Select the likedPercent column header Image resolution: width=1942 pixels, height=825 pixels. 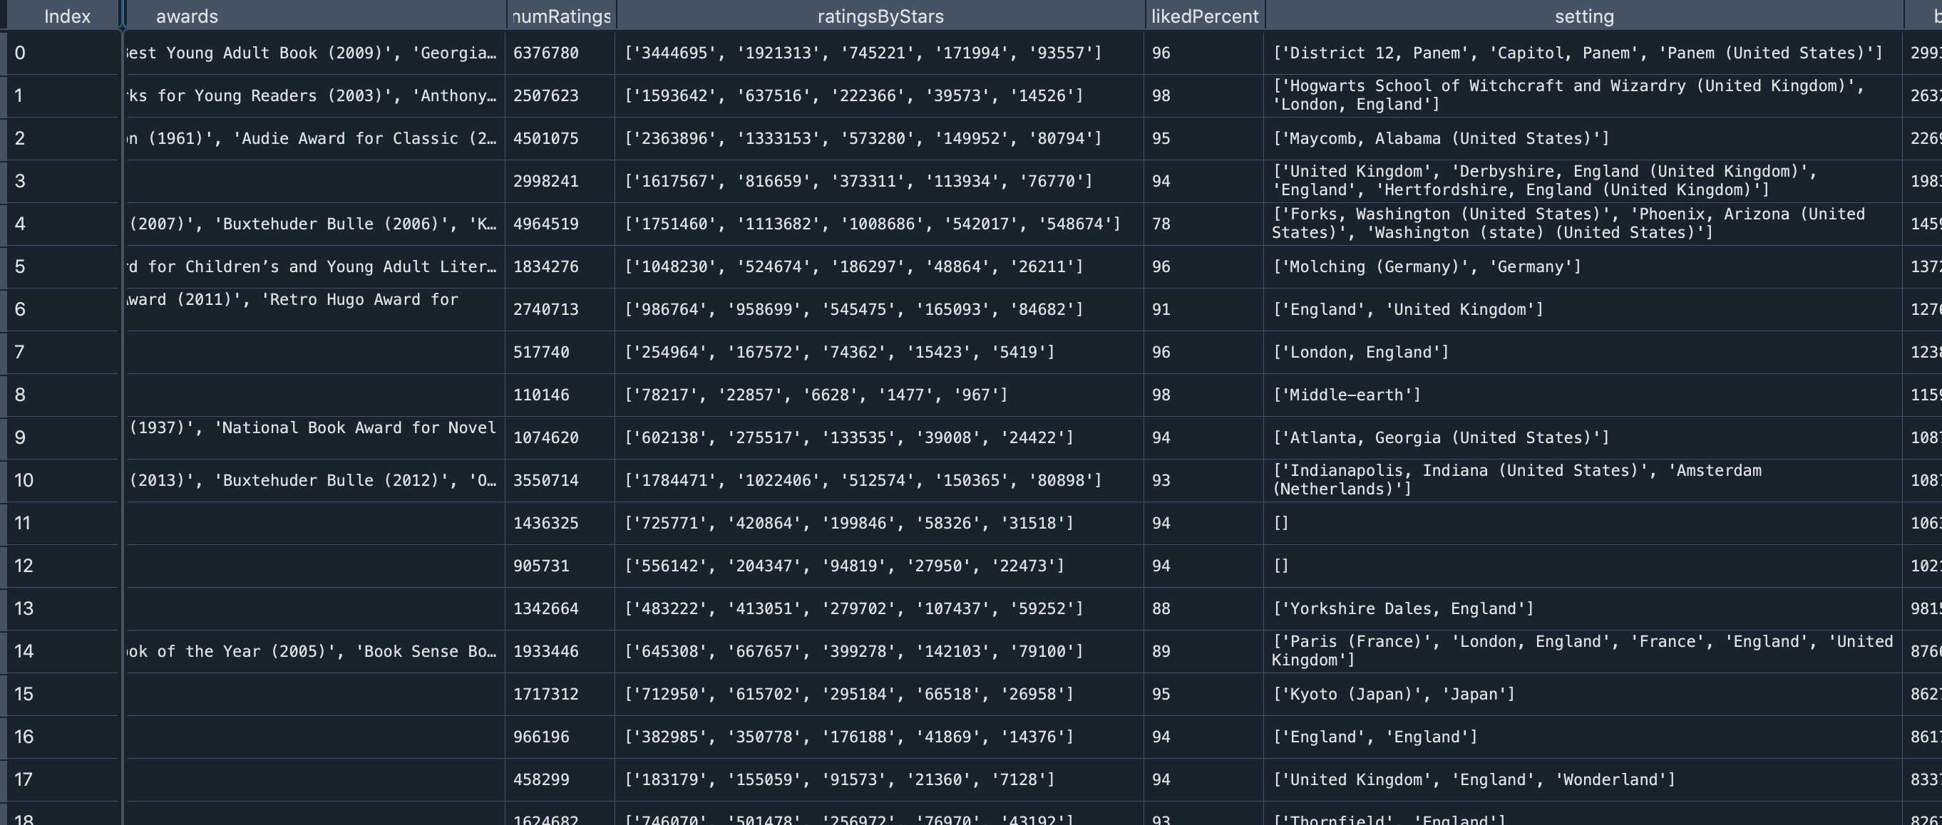coord(1204,16)
